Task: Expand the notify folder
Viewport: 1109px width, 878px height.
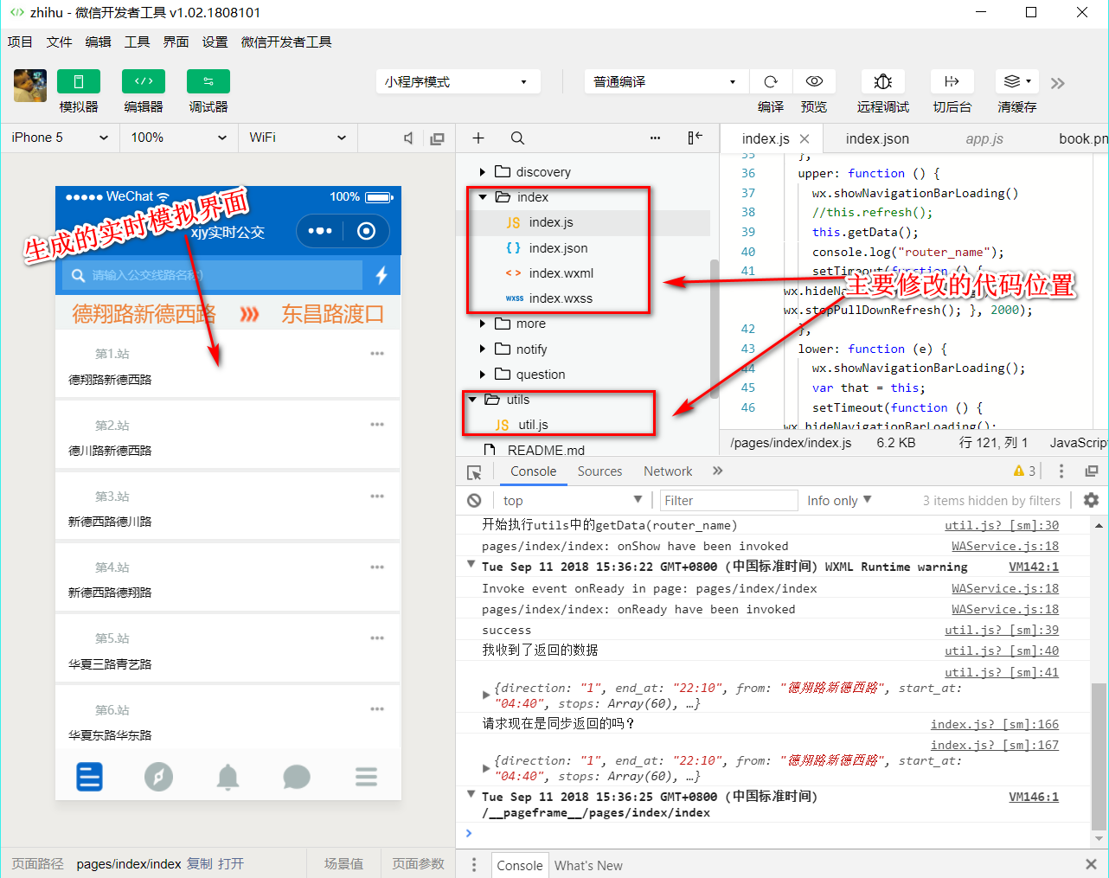Action: (x=482, y=349)
